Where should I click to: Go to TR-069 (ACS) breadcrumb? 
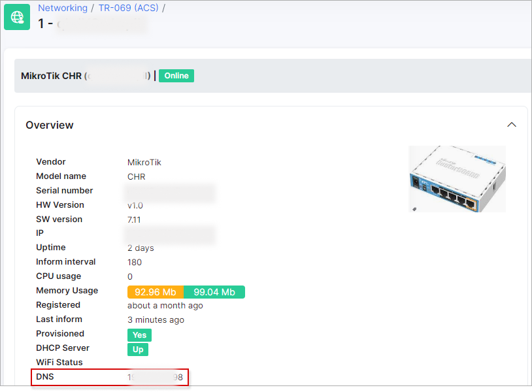click(128, 8)
